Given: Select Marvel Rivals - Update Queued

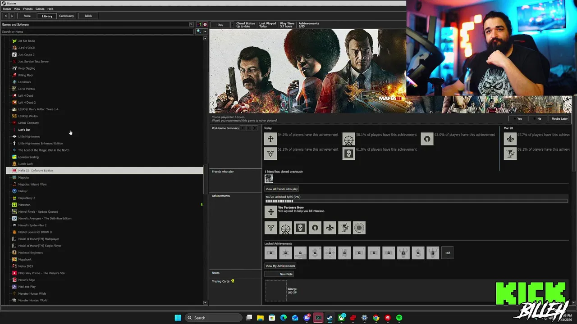Looking at the screenshot, I should [38, 211].
